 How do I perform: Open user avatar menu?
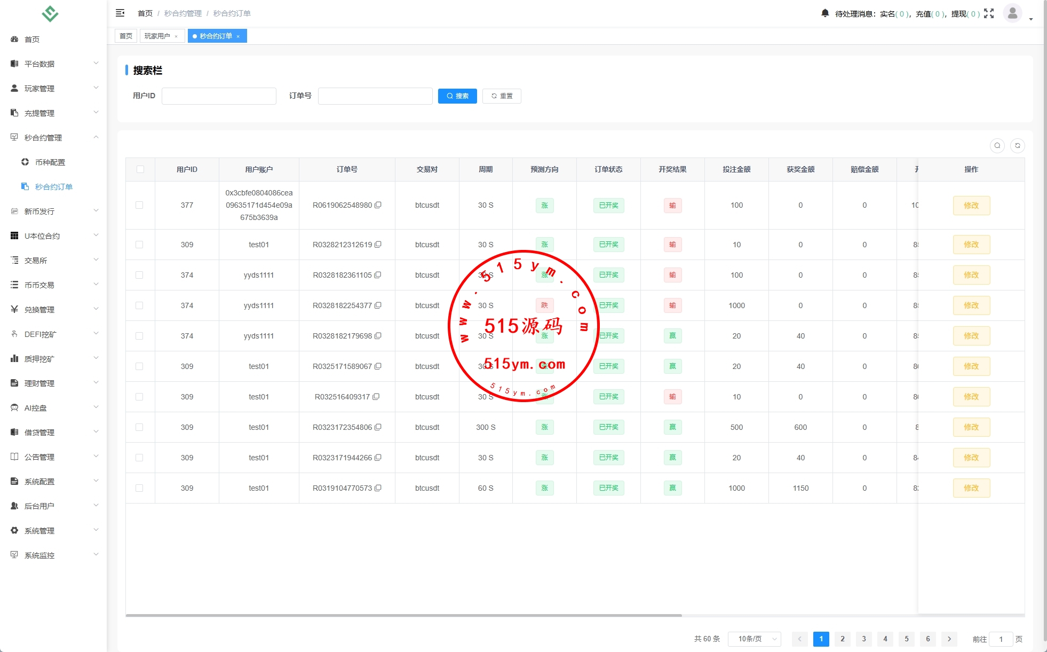[1012, 13]
